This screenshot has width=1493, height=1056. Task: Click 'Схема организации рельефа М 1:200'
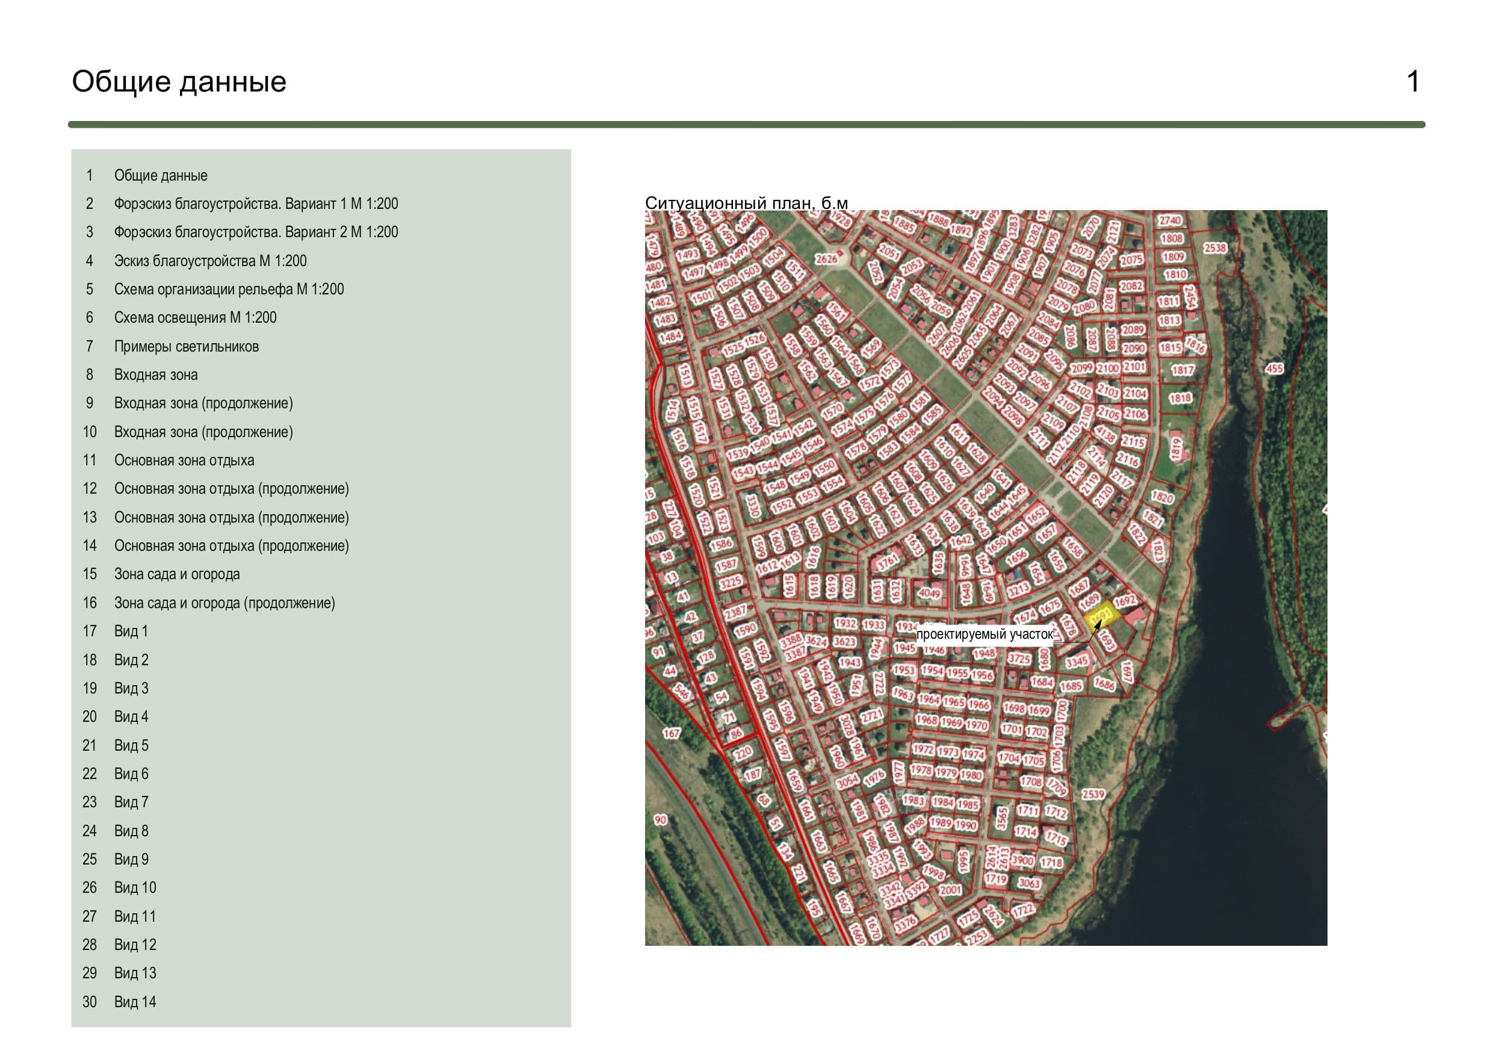[x=229, y=290]
